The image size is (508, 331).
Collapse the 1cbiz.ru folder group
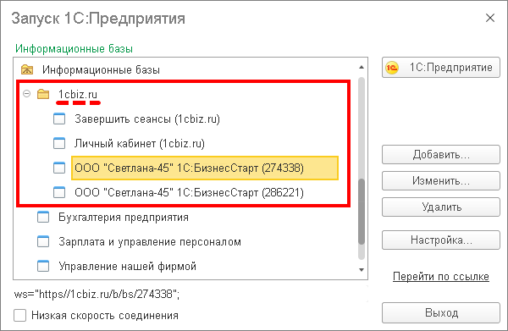[x=26, y=94]
